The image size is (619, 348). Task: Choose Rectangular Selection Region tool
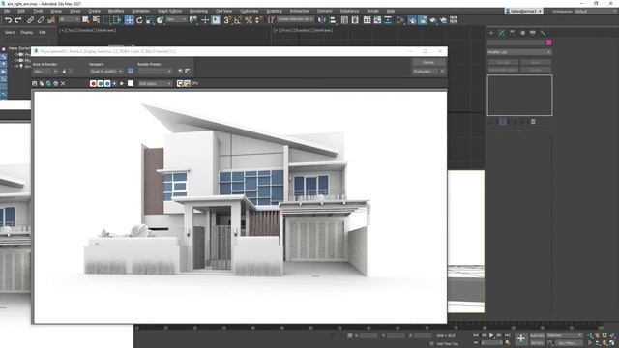click(106, 20)
